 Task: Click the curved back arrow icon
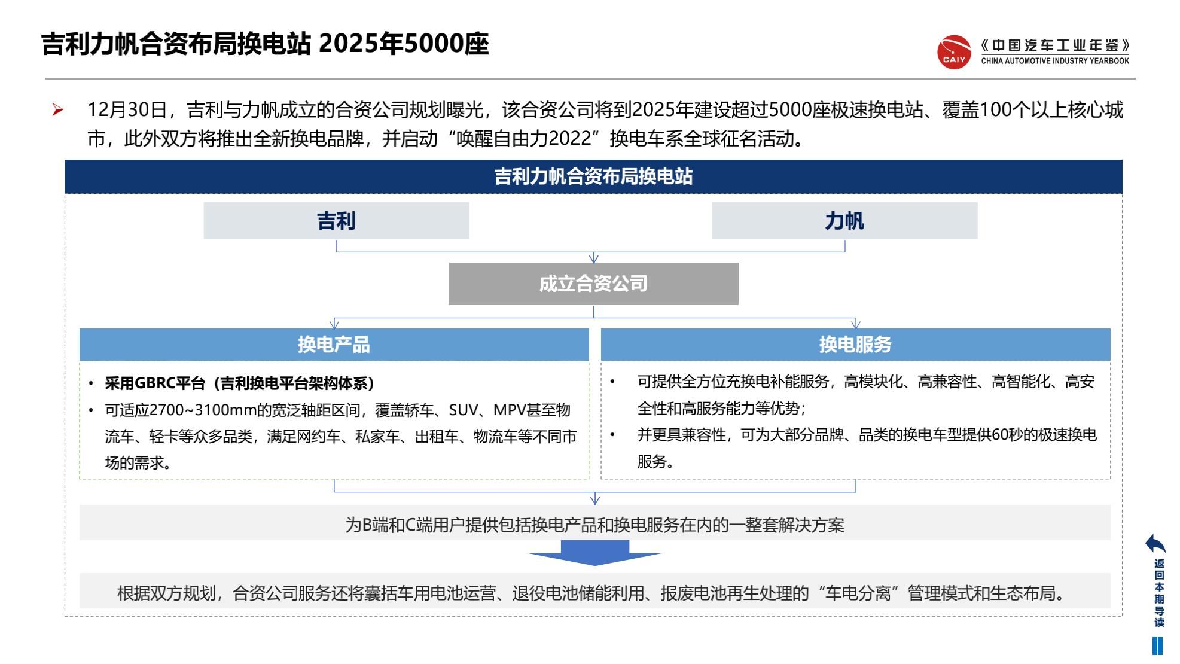pyautogui.click(x=1155, y=544)
